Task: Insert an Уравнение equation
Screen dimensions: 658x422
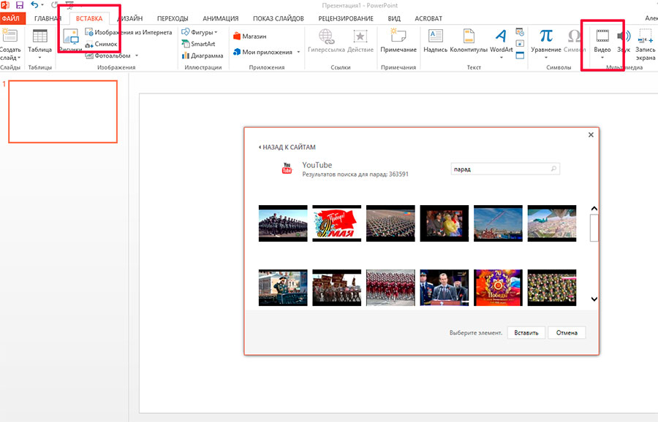Action: click(545, 41)
